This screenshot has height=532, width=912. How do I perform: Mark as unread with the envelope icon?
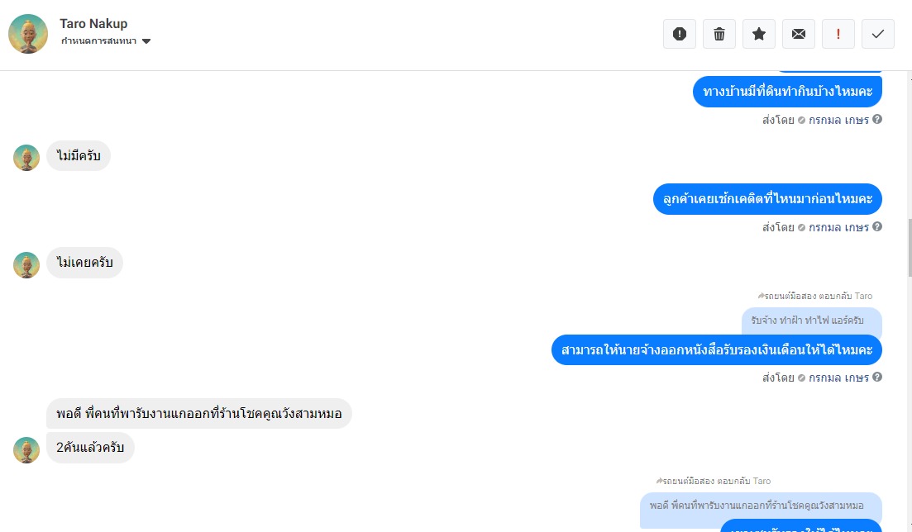tap(799, 34)
